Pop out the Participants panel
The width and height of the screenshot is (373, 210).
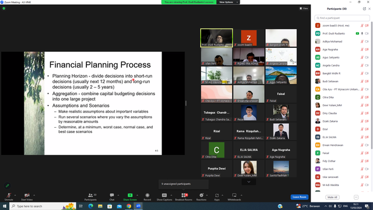click(x=364, y=9)
